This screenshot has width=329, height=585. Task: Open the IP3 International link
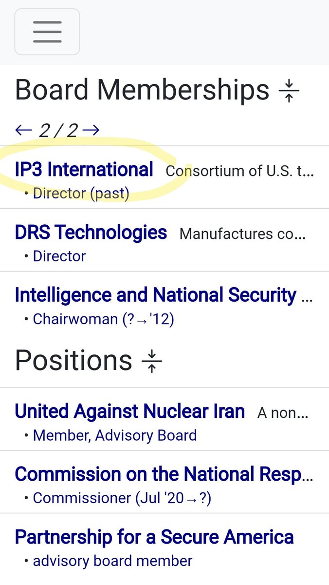pos(84,170)
